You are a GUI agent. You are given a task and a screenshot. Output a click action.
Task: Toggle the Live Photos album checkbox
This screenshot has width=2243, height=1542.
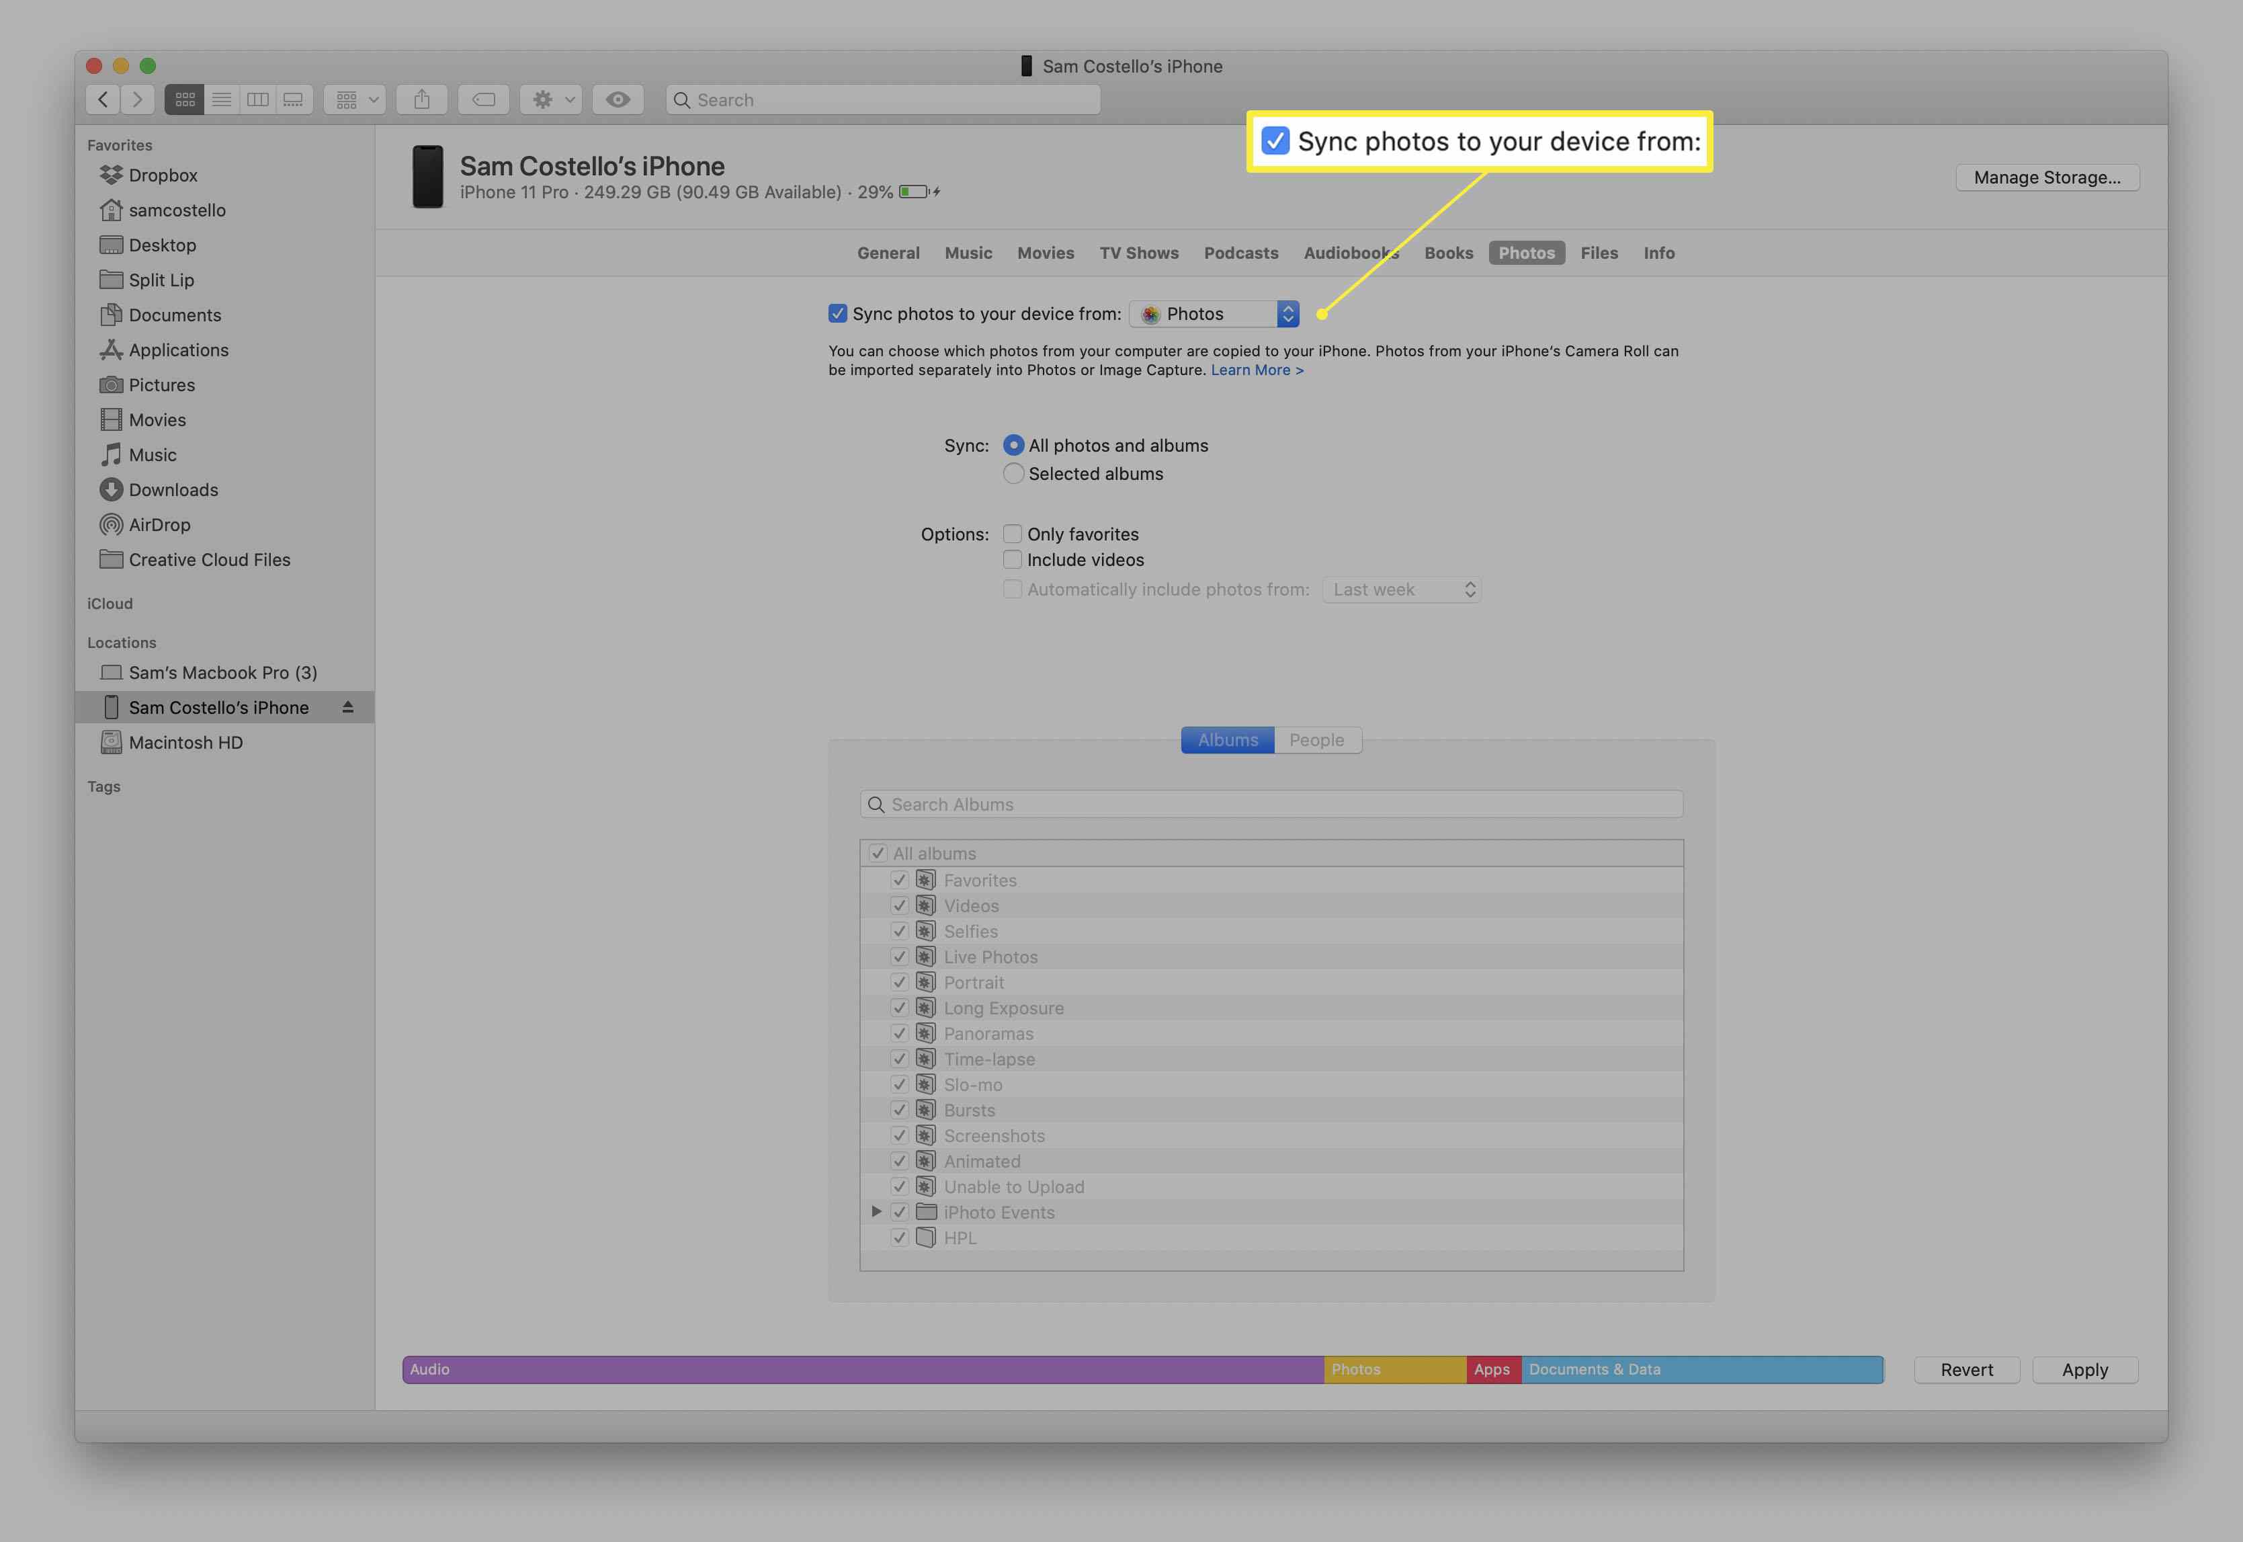[x=899, y=957]
